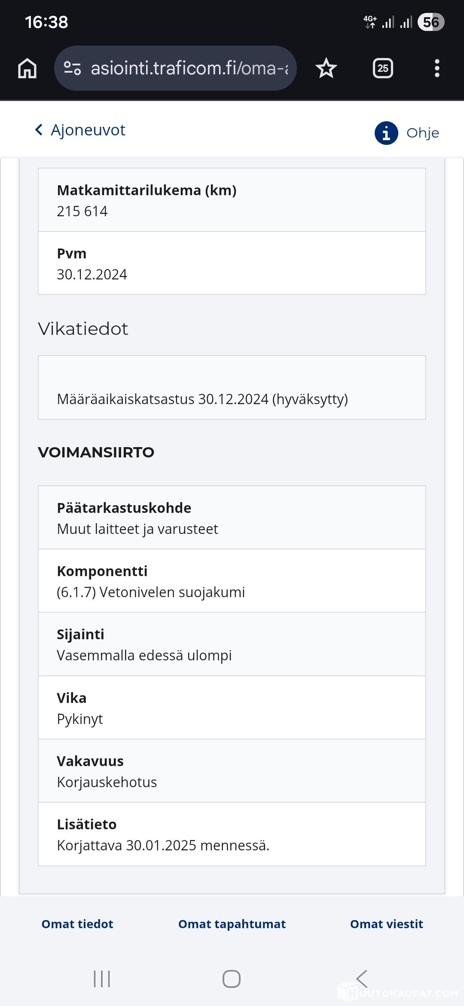464x1006 pixels.
Task: Open the Ohje help link
Action: coord(422,133)
